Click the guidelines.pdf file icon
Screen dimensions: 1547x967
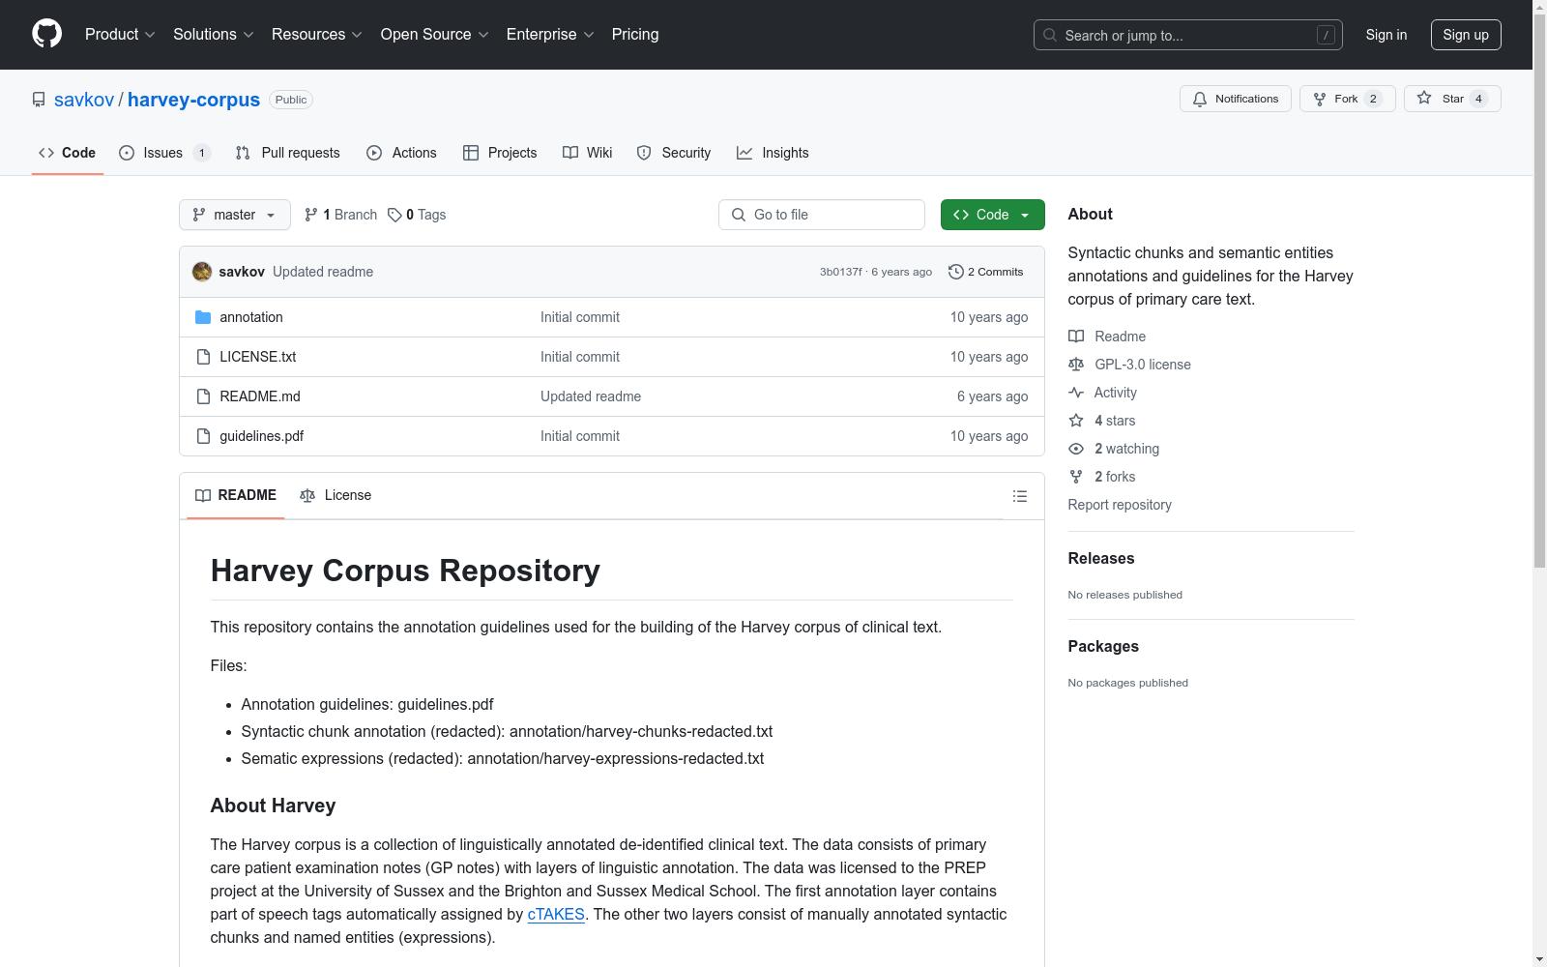tap(203, 436)
